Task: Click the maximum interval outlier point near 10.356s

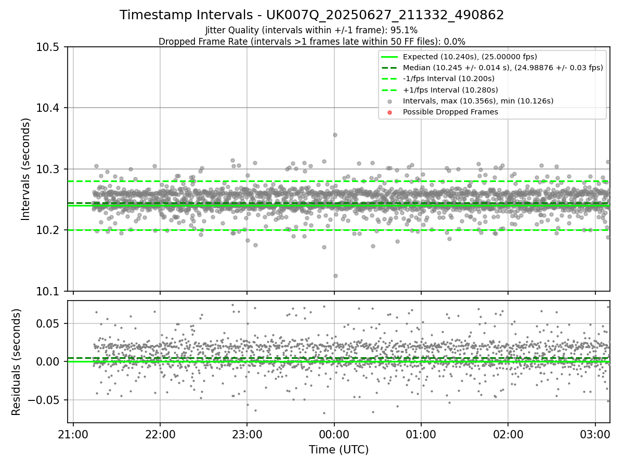Action: point(335,135)
